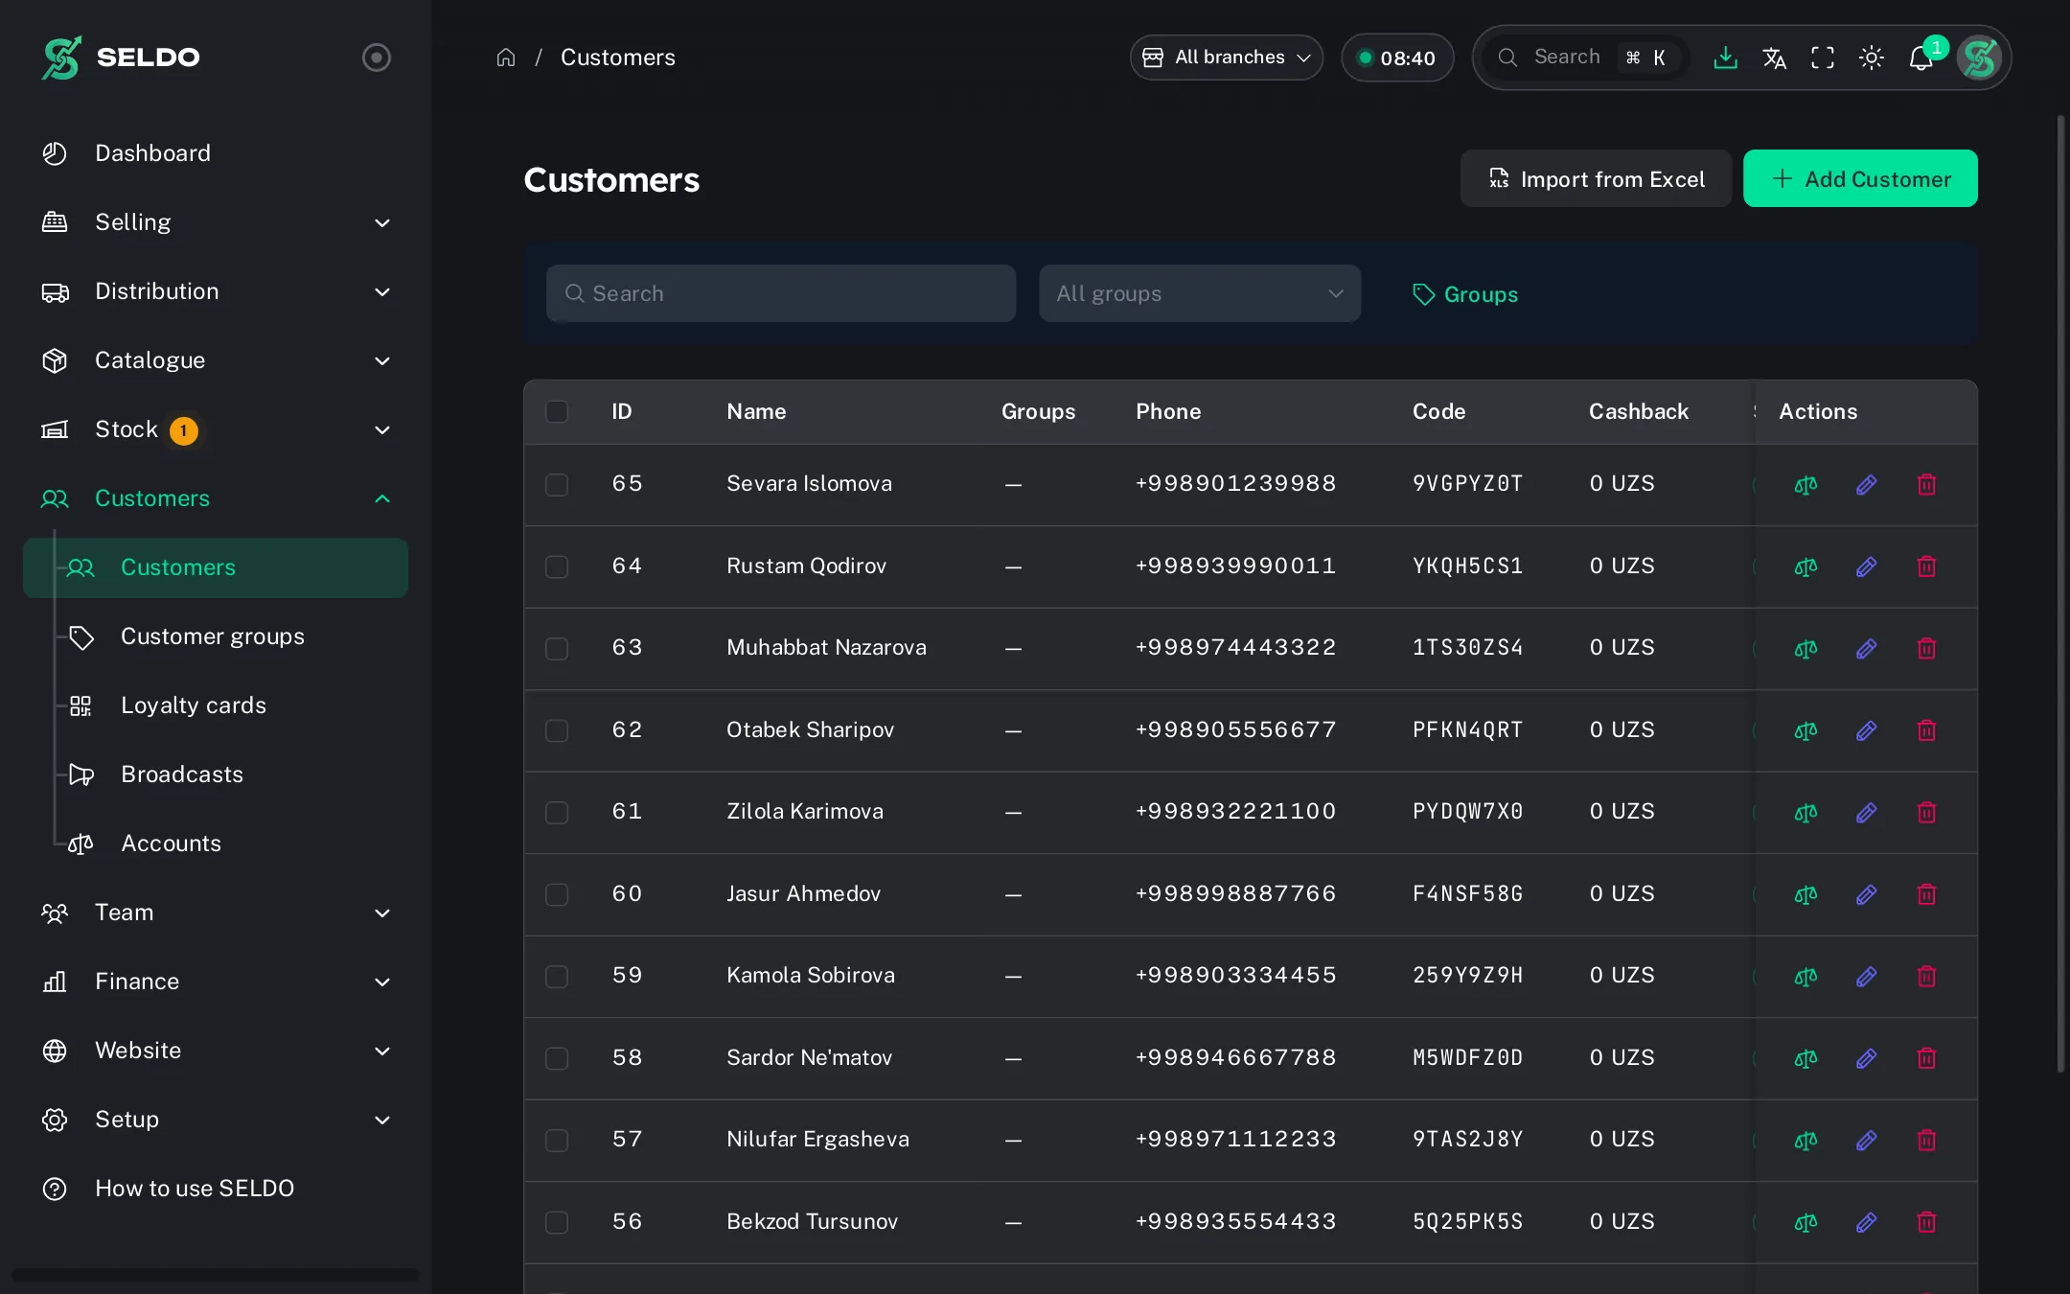Open balance account for Bekzod Tursunov
Viewport: 2070px width, 1294px height.
pyautogui.click(x=1805, y=1222)
